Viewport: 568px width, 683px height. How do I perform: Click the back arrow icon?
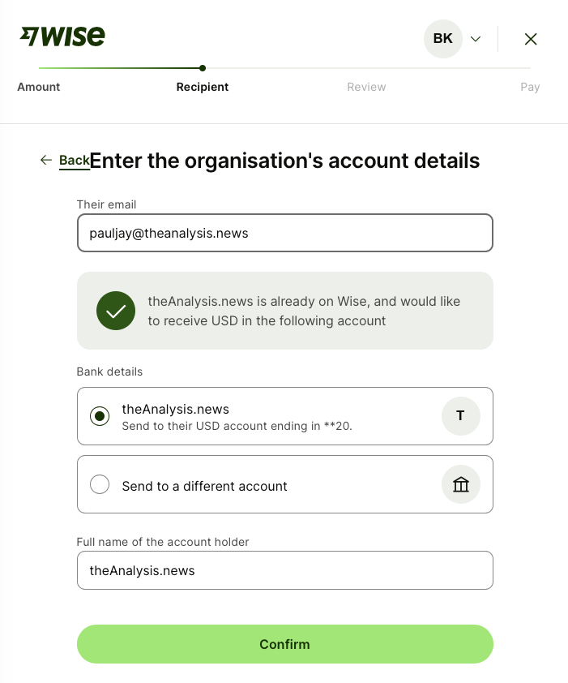[46, 161]
